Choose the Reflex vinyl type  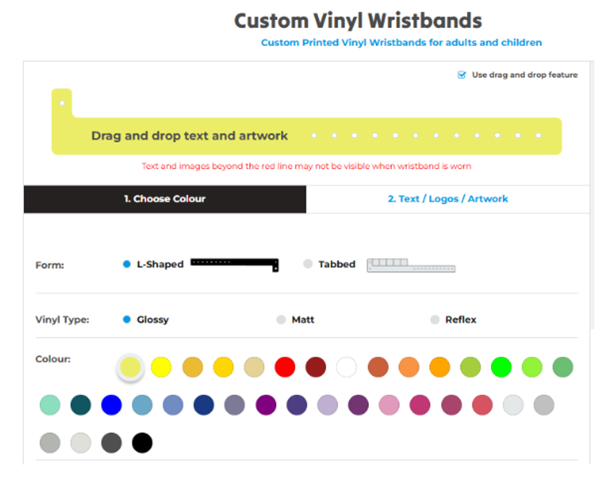tap(435, 320)
